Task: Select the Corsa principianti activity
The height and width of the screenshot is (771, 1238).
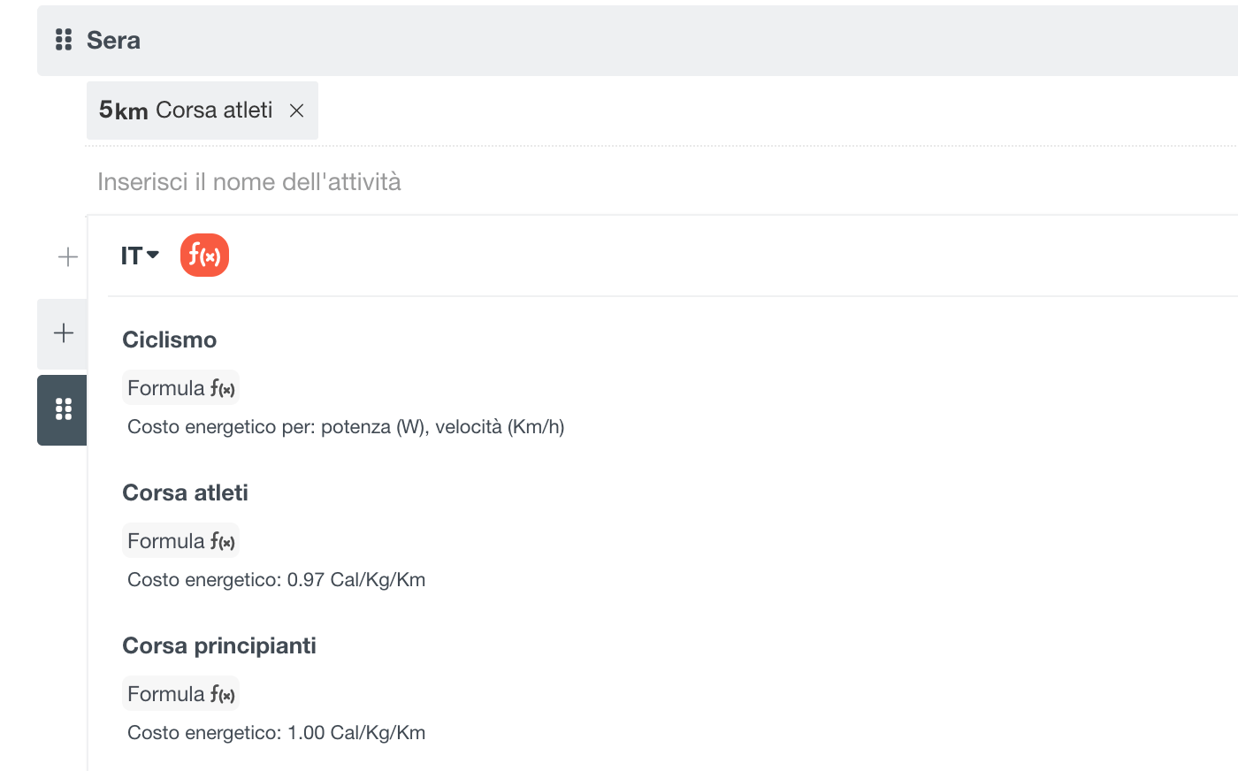Action: pos(219,646)
